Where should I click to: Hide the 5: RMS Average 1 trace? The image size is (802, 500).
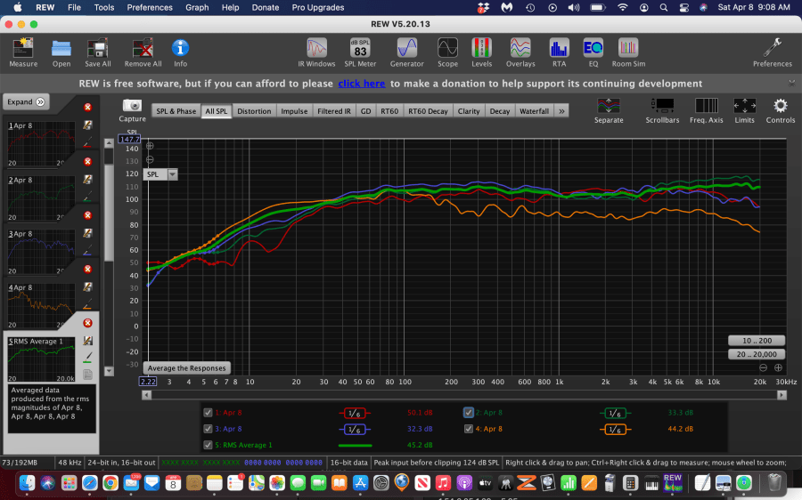[x=208, y=445]
